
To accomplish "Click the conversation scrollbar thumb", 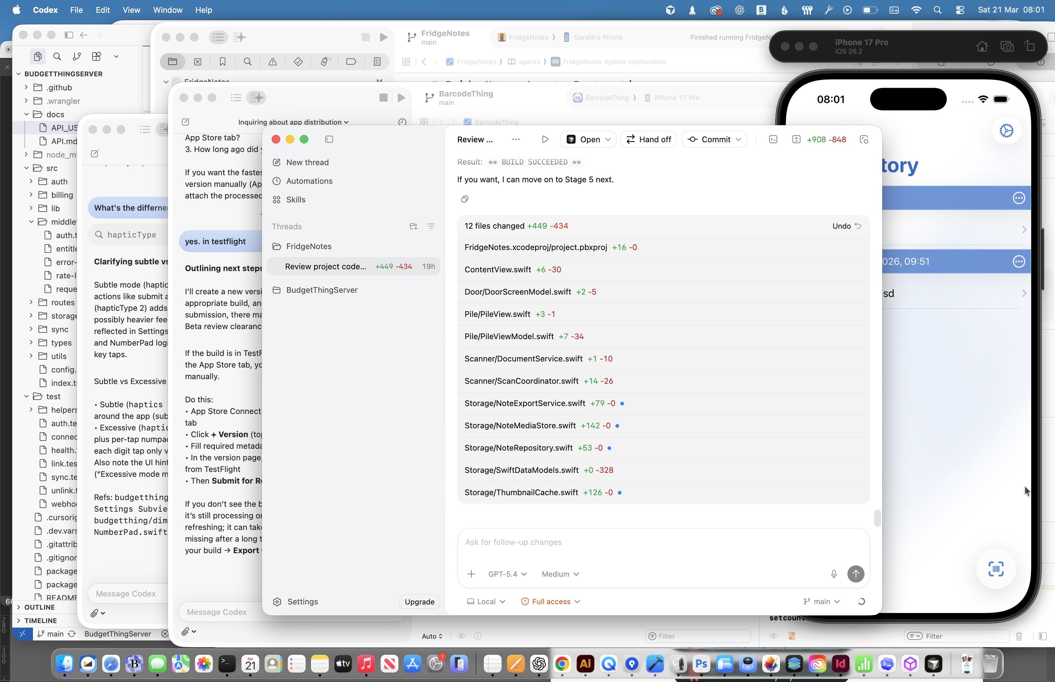I will [x=877, y=518].
